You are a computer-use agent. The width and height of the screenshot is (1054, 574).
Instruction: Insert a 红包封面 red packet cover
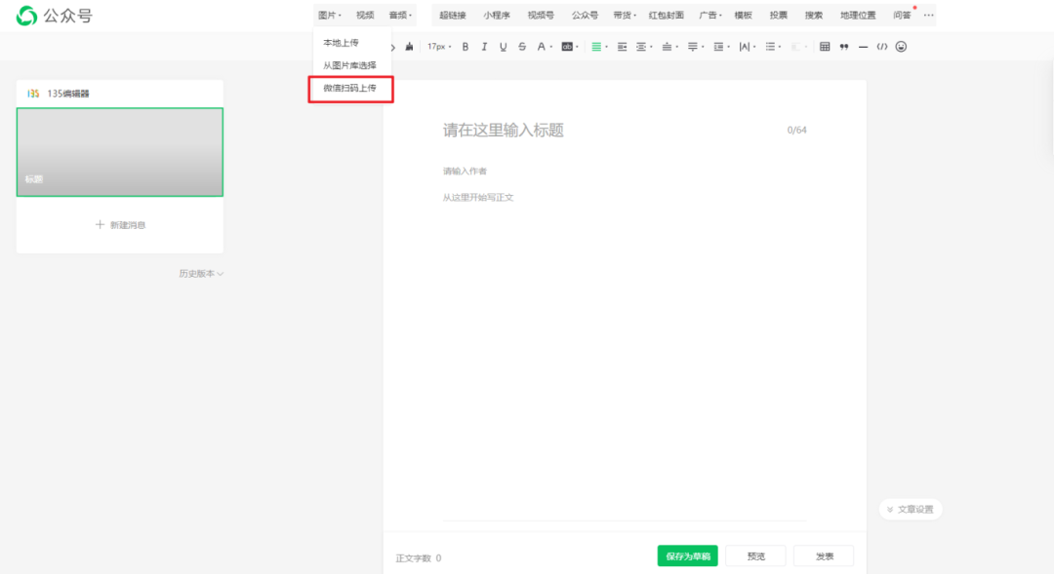667,16
